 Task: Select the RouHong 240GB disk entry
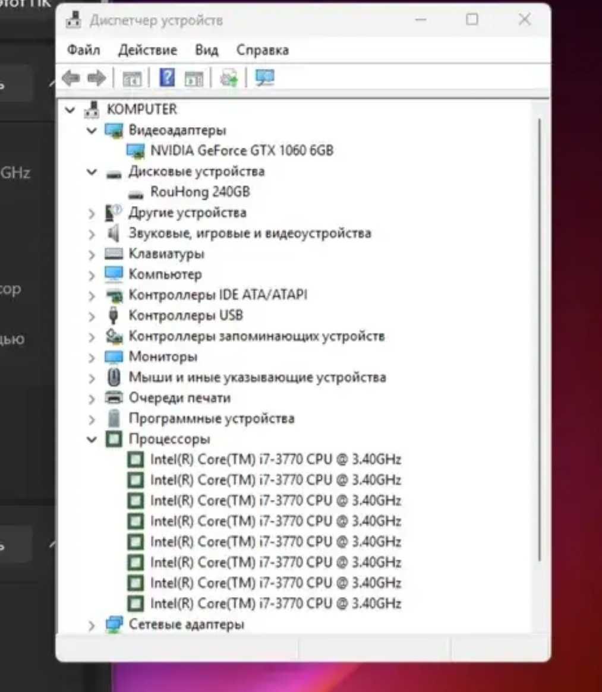tap(200, 192)
